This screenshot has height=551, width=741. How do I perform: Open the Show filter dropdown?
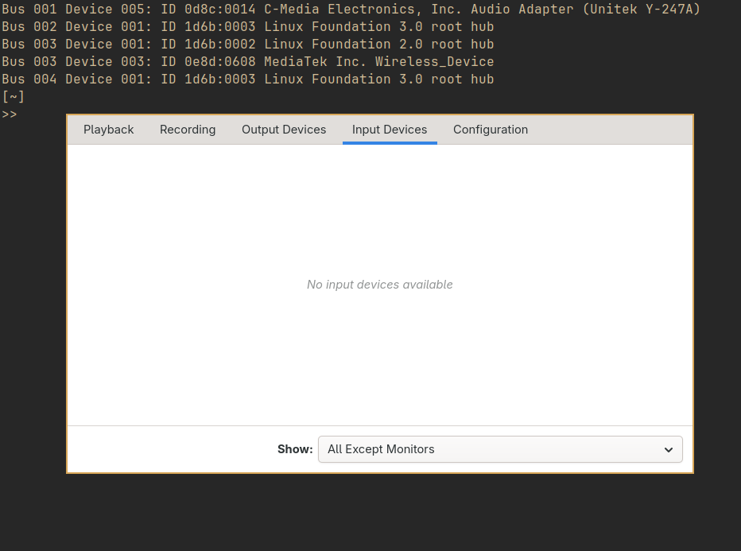pos(500,449)
